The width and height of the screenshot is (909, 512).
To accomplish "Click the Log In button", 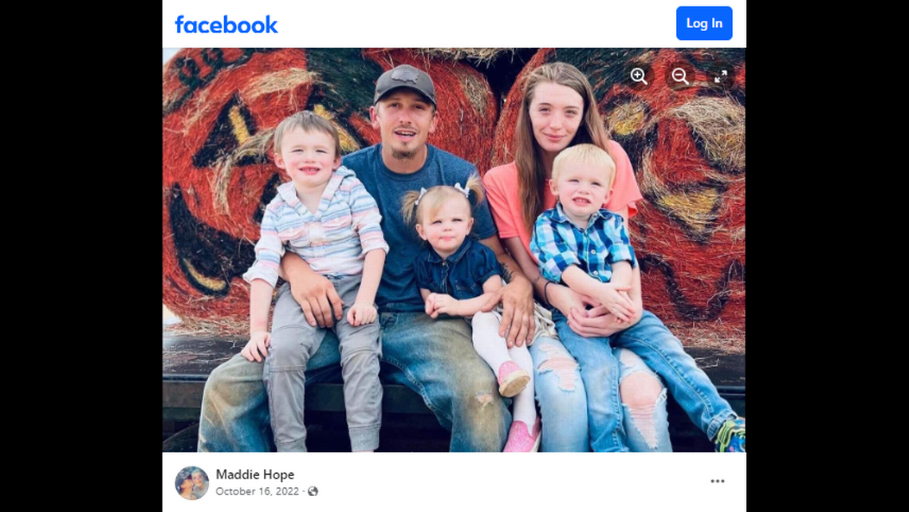I will tap(704, 23).
